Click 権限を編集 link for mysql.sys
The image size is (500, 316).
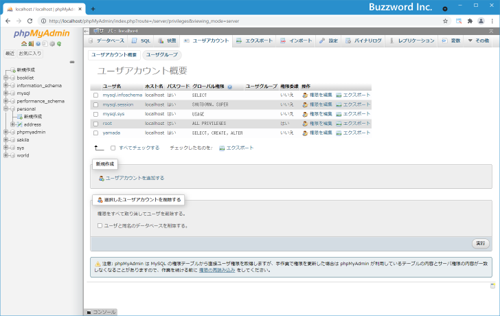pyautogui.click(x=321, y=114)
